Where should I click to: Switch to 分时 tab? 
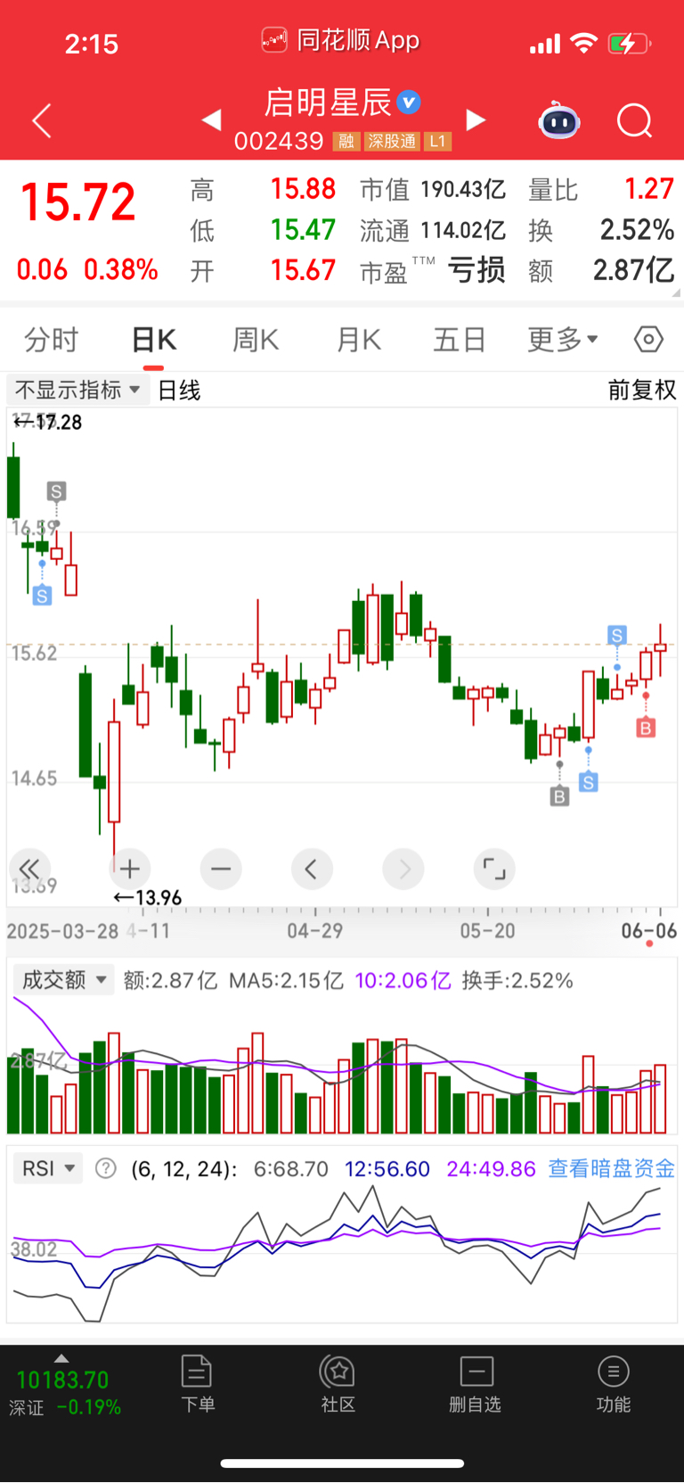click(51, 340)
